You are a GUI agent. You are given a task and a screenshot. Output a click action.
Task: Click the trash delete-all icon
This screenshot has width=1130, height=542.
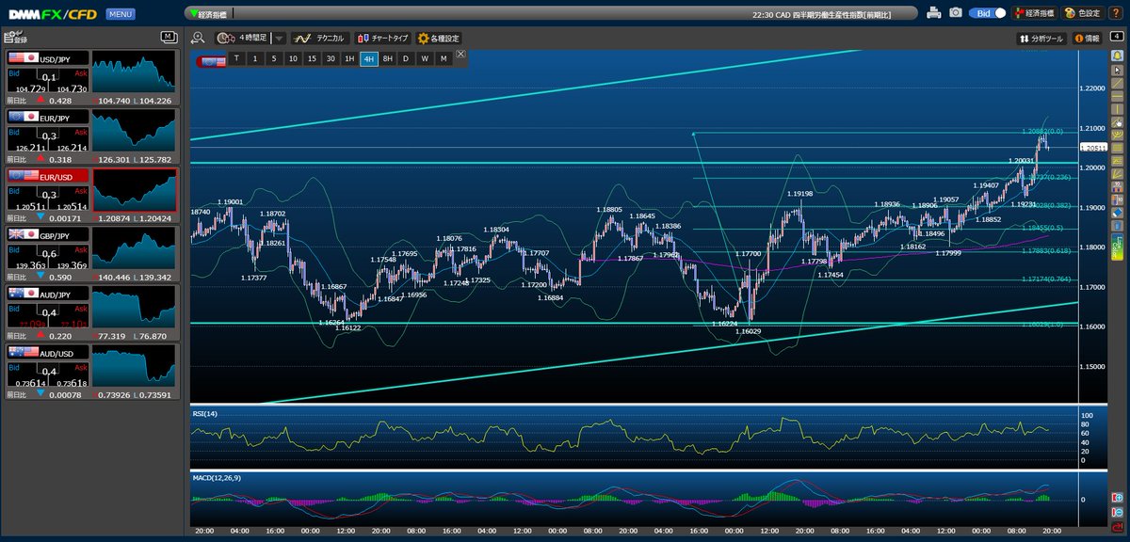click(x=1117, y=224)
